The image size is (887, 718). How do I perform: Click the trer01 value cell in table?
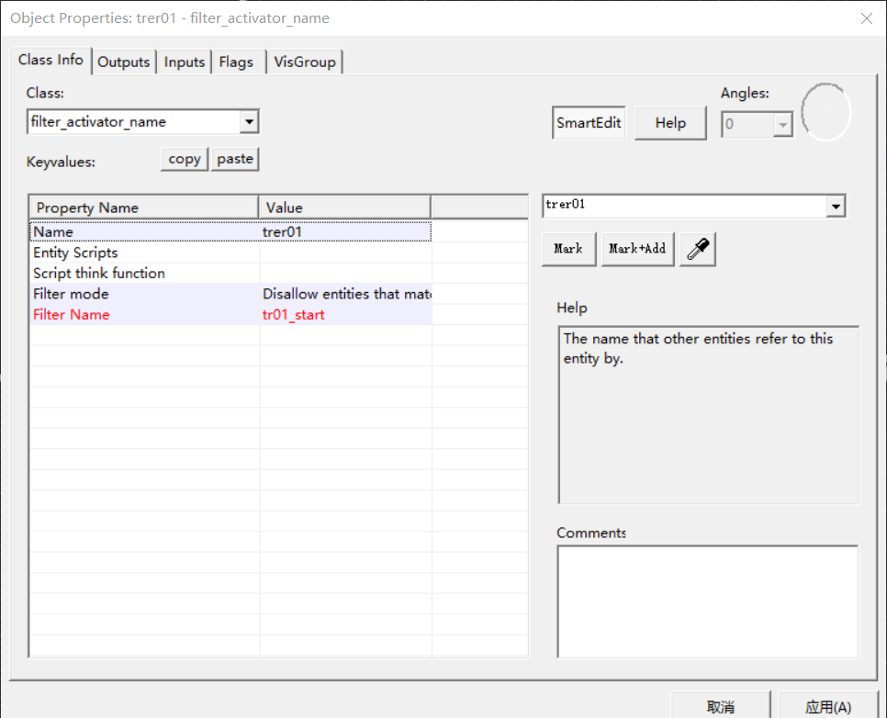point(345,232)
